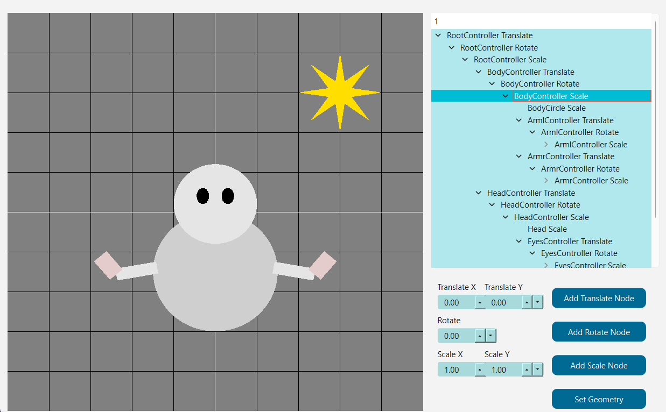The height and width of the screenshot is (412, 666).
Task: Select the BodyCircle Scale tree item
Action: click(x=557, y=108)
